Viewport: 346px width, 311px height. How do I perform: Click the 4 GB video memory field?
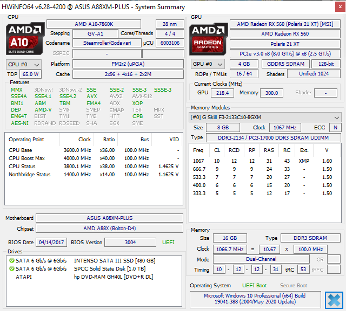point(244,64)
